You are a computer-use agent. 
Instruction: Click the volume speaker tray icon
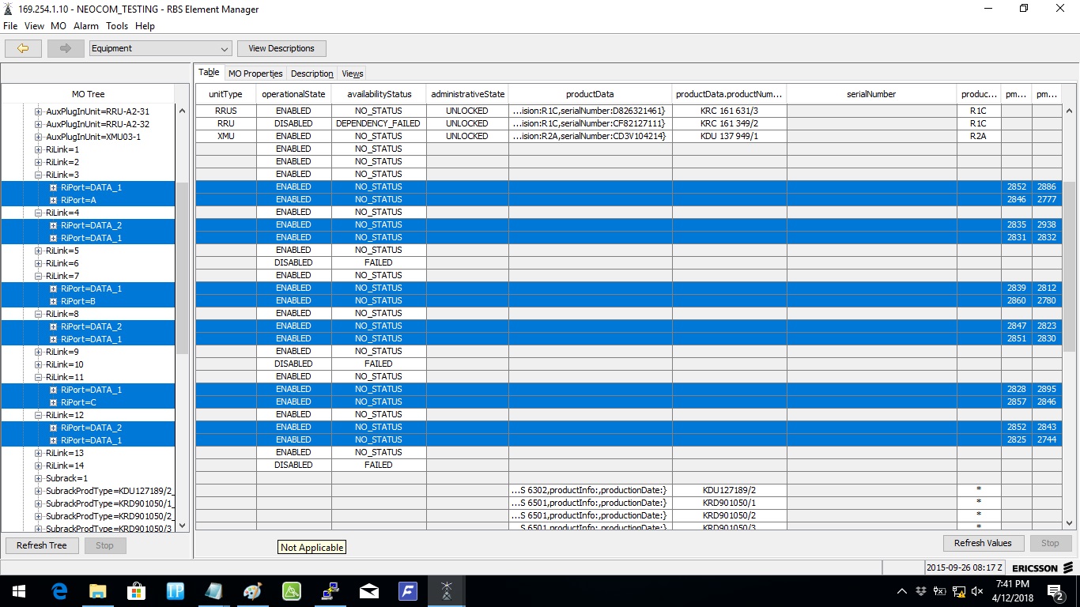coord(978,591)
